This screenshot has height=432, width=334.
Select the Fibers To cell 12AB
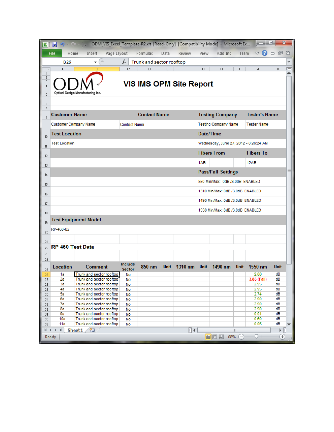click(258, 163)
